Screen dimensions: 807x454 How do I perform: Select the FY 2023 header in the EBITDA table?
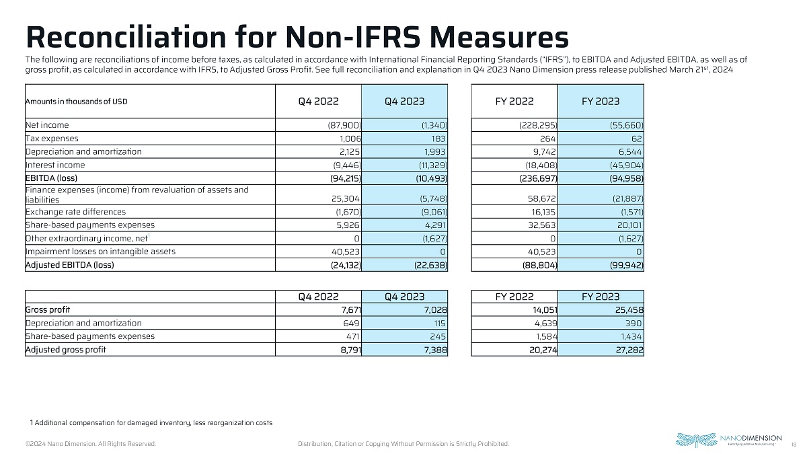click(x=601, y=102)
